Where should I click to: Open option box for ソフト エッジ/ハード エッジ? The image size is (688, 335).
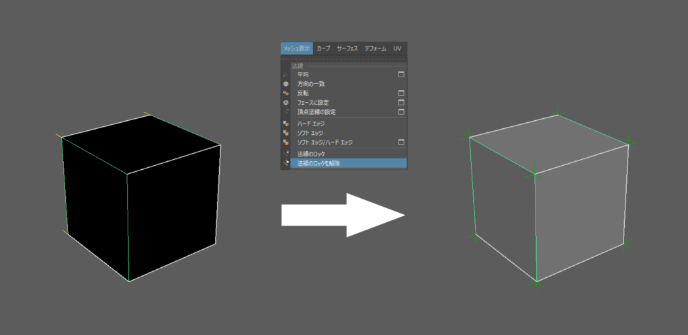point(401,142)
